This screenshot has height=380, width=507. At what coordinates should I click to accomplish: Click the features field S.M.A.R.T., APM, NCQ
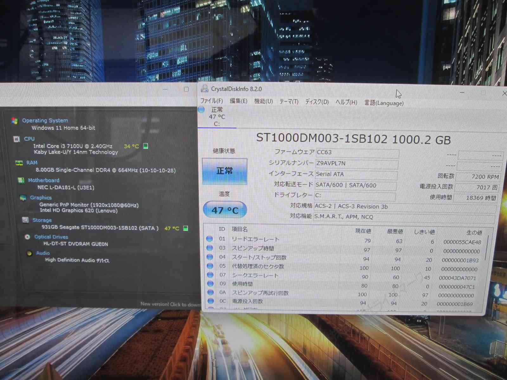[x=404, y=217]
